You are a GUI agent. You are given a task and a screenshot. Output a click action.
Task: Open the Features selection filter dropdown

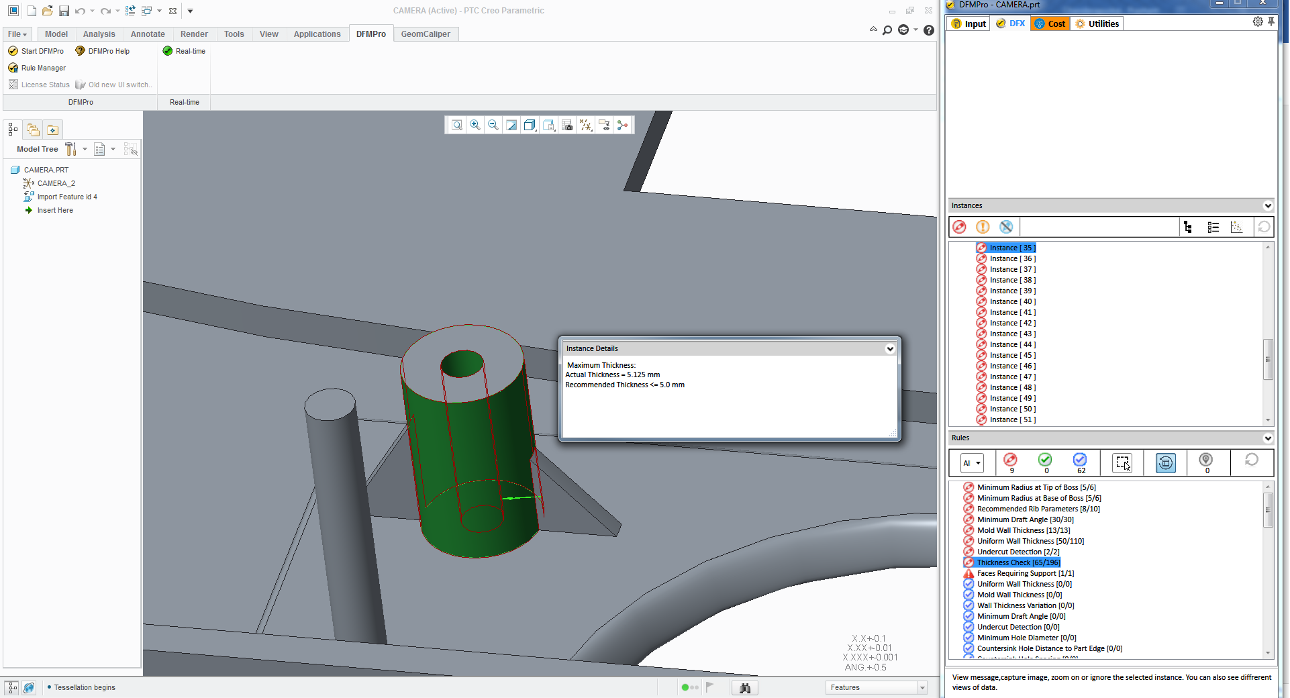(x=876, y=687)
